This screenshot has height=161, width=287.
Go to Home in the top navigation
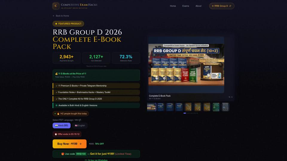tap(173, 6)
